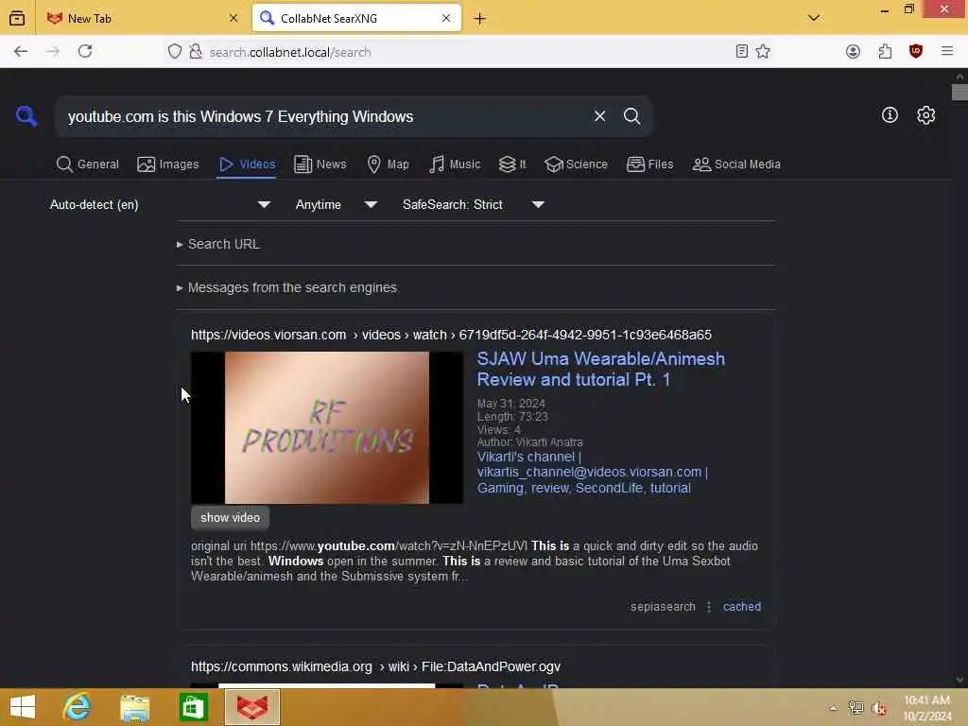Toggle reader view icon in address bar
The width and height of the screenshot is (968, 726).
click(742, 52)
